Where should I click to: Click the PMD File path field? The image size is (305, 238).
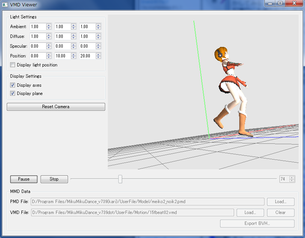pos(148,202)
